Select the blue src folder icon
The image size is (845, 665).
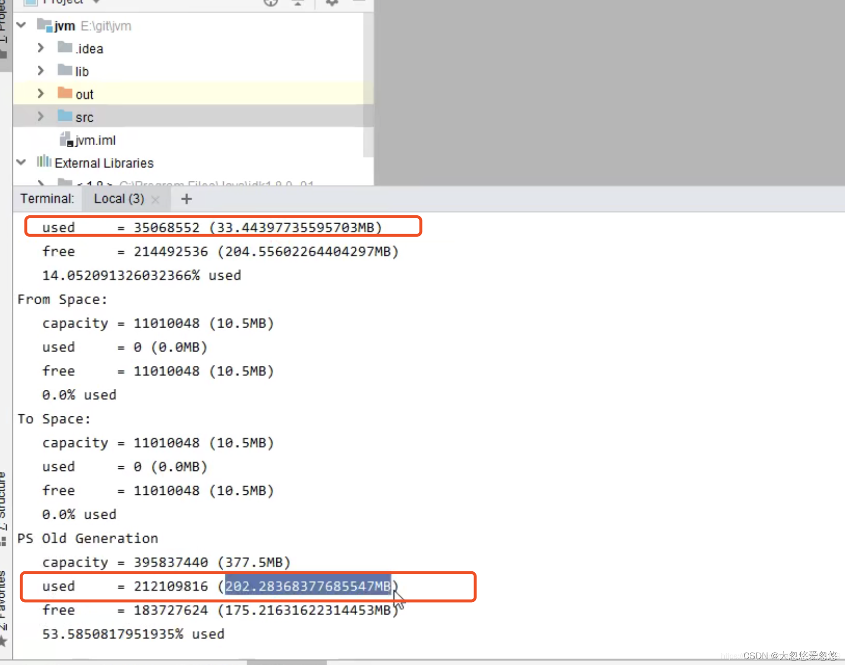coord(65,116)
